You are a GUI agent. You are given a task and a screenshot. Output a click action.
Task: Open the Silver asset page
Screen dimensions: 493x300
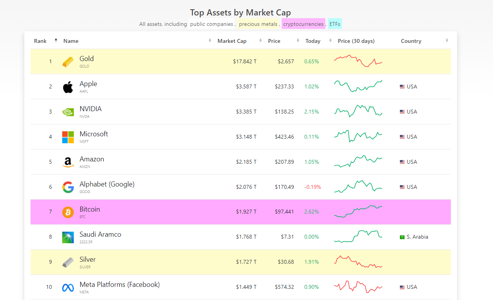pyautogui.click(x=88, y=259)
